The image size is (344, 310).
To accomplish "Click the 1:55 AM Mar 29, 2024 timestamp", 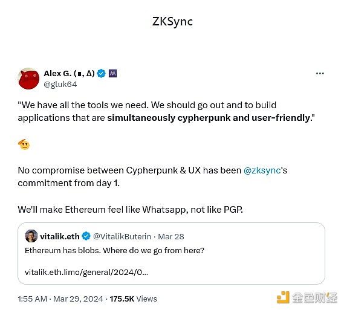I will [x=60, y=299].
